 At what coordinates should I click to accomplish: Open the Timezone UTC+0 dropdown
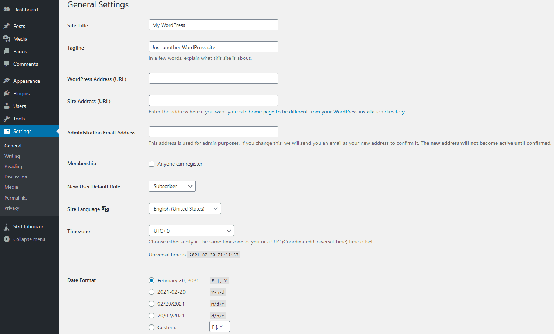191,231
